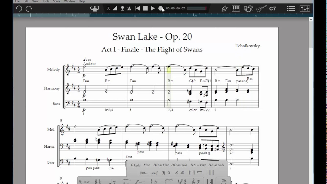Click the Undo arrow icon

pyautogui.click(x=19, y=9)
